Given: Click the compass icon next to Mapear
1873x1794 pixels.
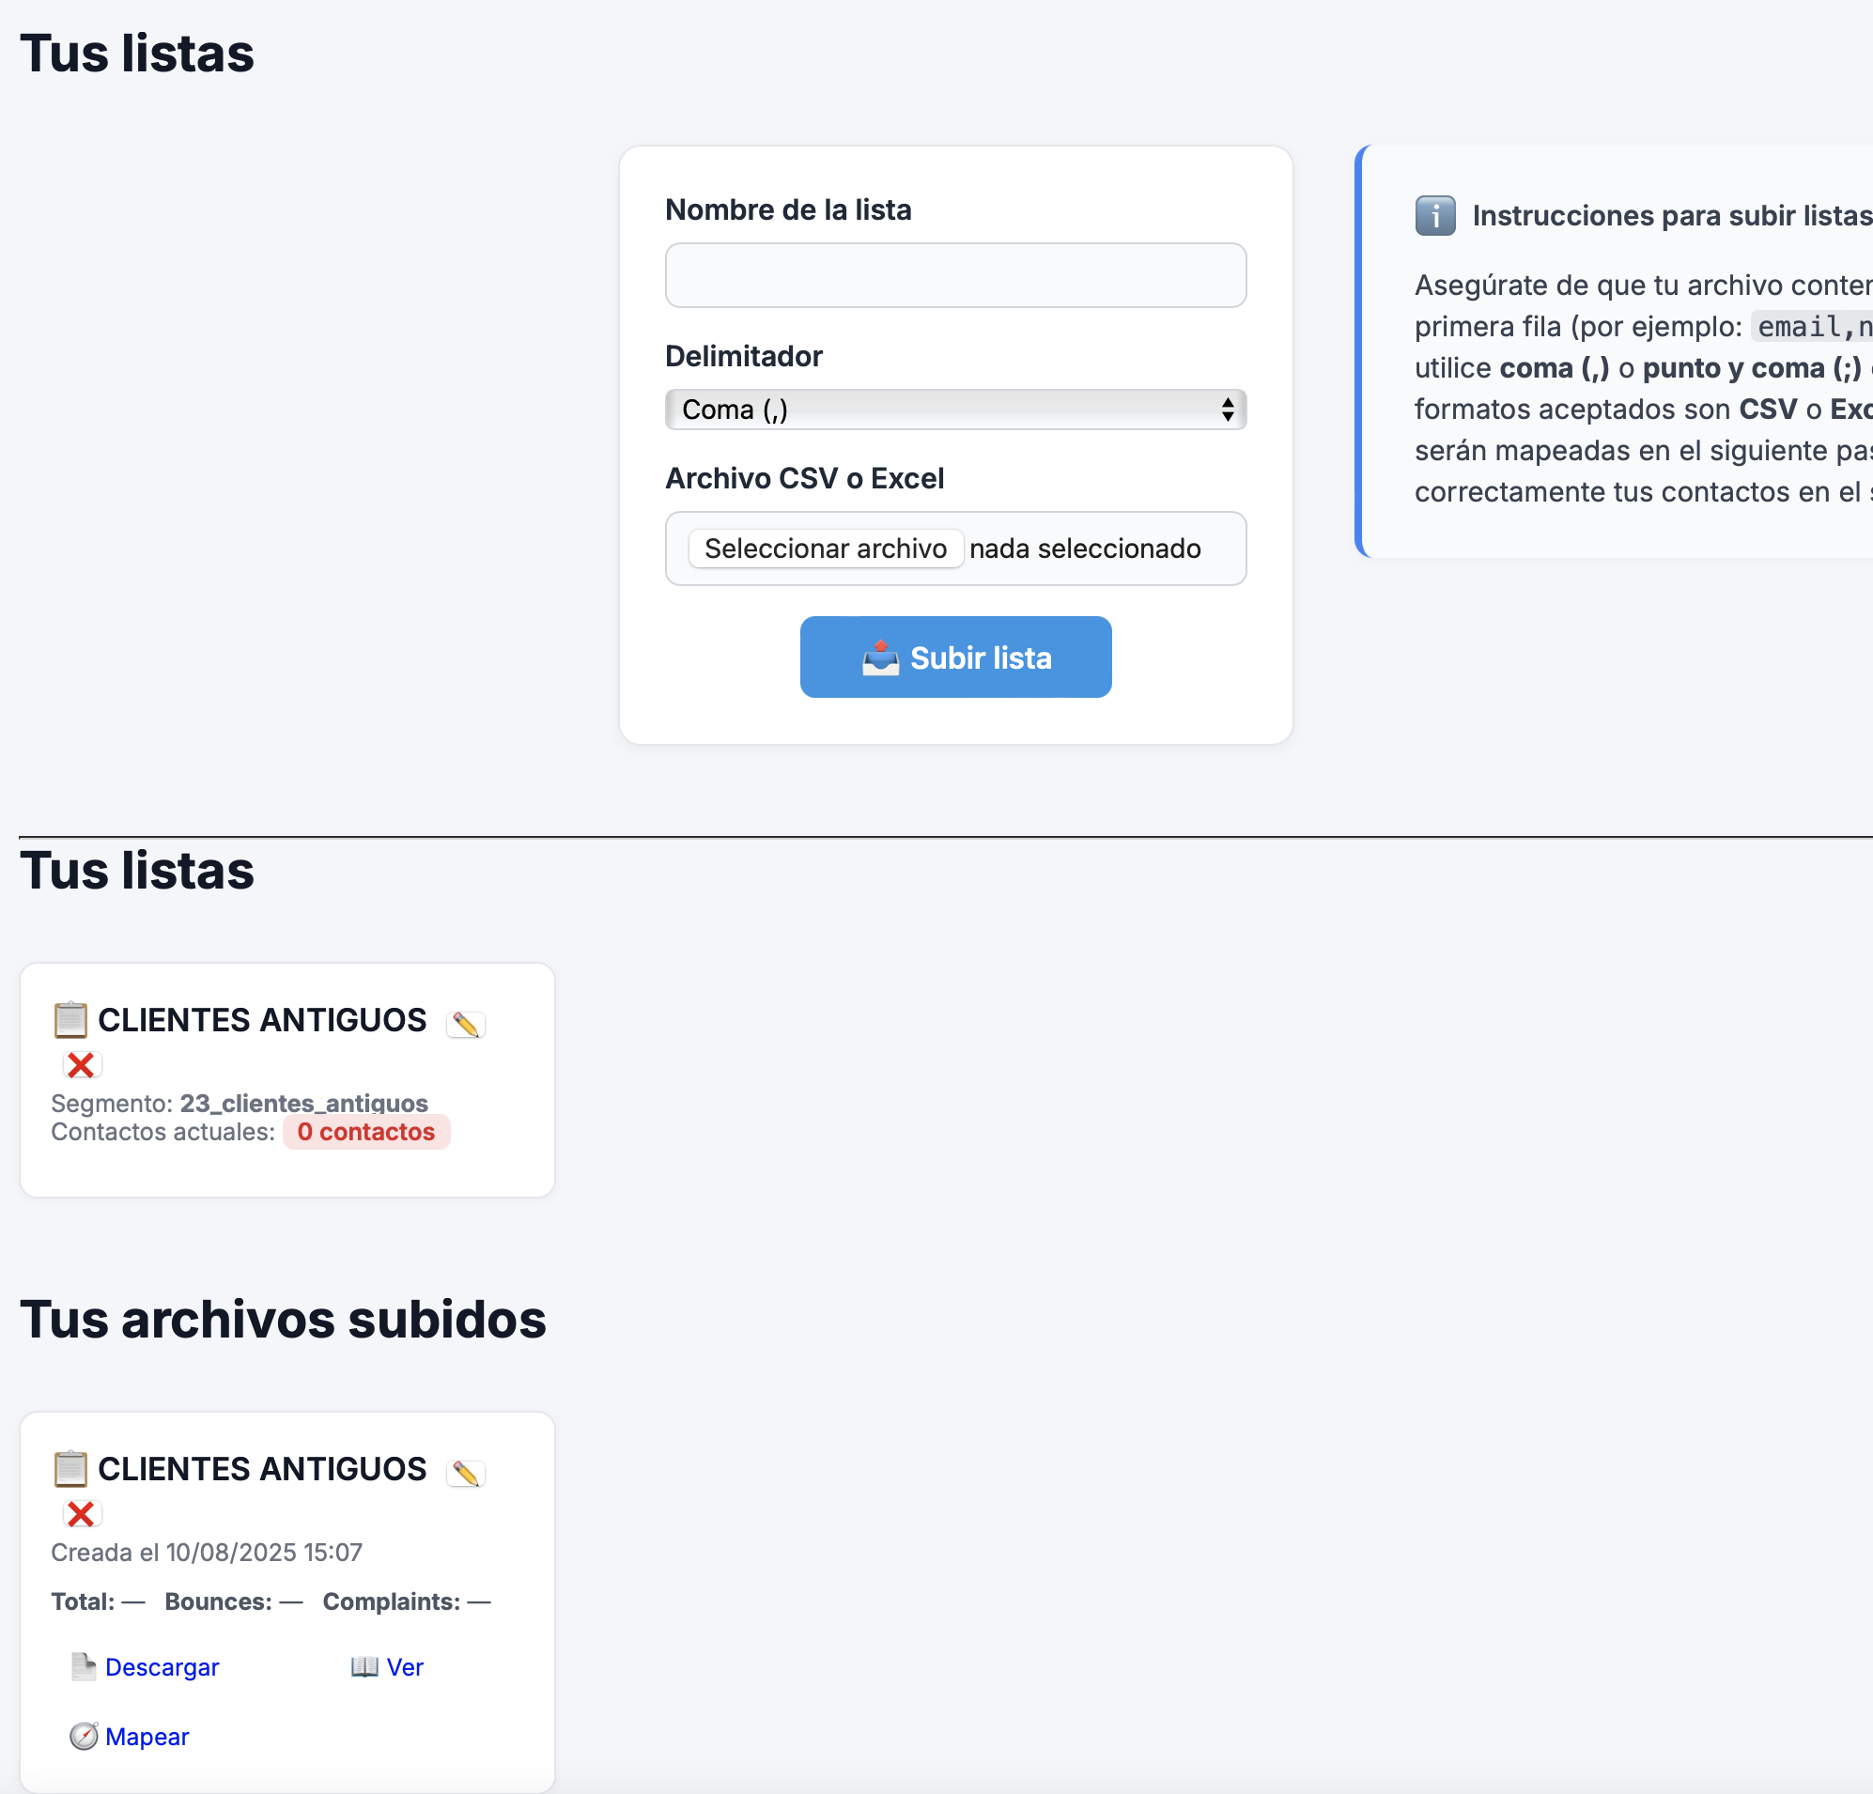Looking at the screenshot, I should [84, 1736].
